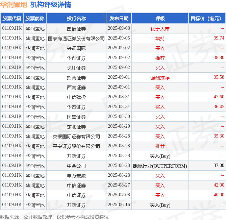The image size is (226, 220).
Task: Click the 买入 rating for 申万宏源
Action: pyautogui.click(x=160, y=176)
